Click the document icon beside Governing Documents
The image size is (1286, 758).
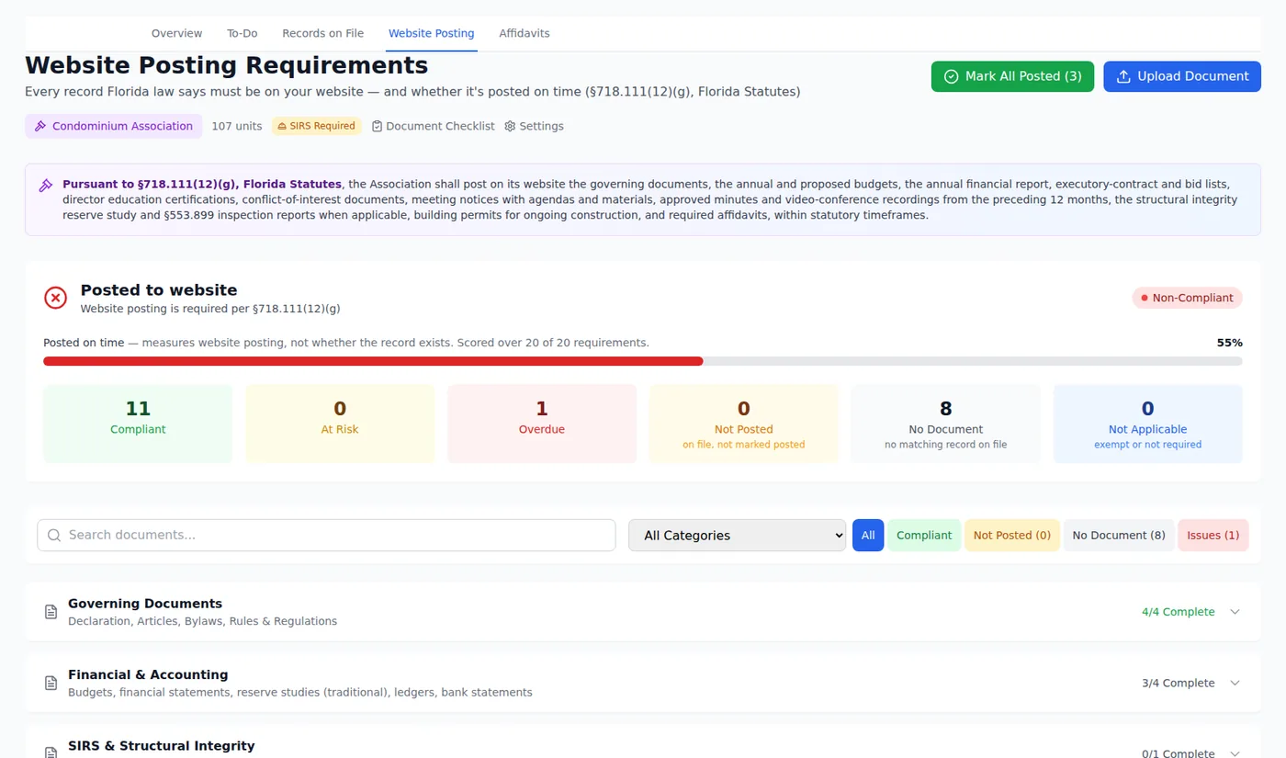[51, 612]
